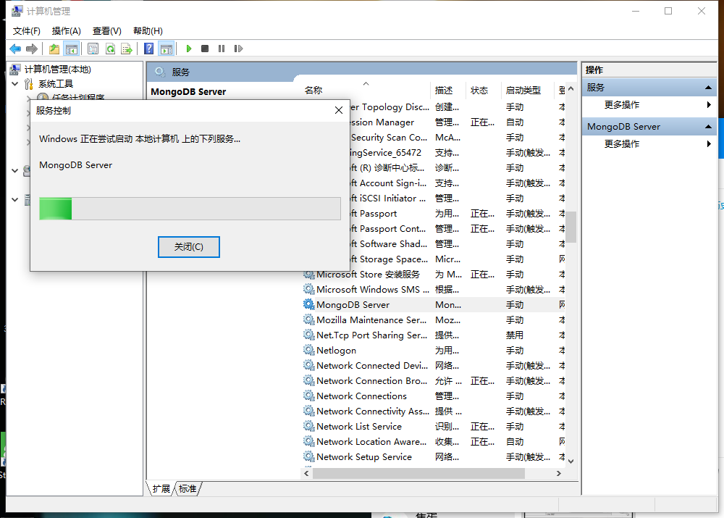The width and height of the screenshot is (724, 518).
Task: Click 禁用 startup type of Net.Tcp row
Action: [514, 335]
